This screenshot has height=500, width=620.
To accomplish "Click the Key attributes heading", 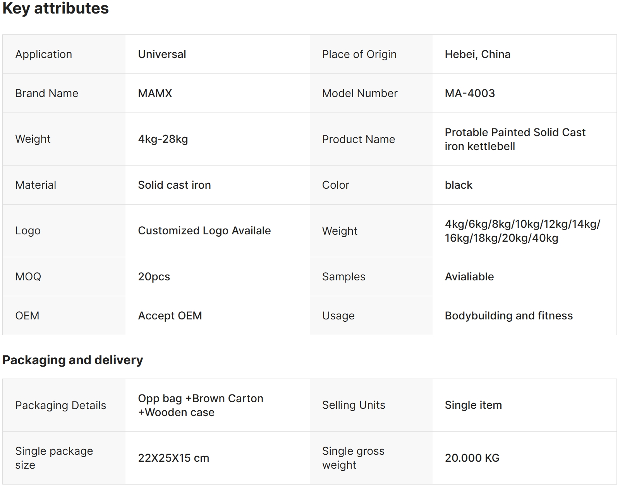I will click(x=55, y=8).
